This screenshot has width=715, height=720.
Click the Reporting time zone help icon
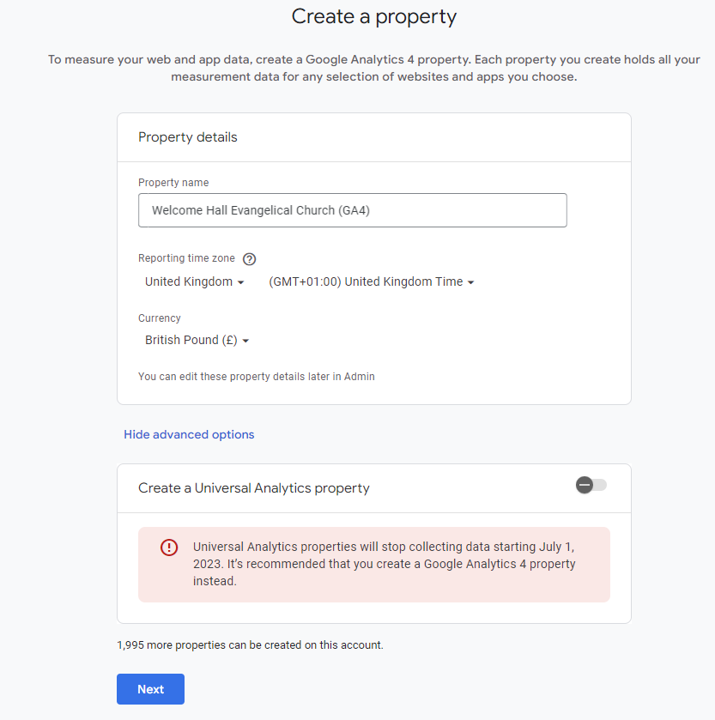click(x=250, y=259)
